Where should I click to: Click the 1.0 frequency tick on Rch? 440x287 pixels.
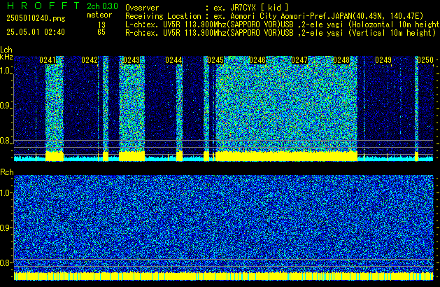point(6,193)
